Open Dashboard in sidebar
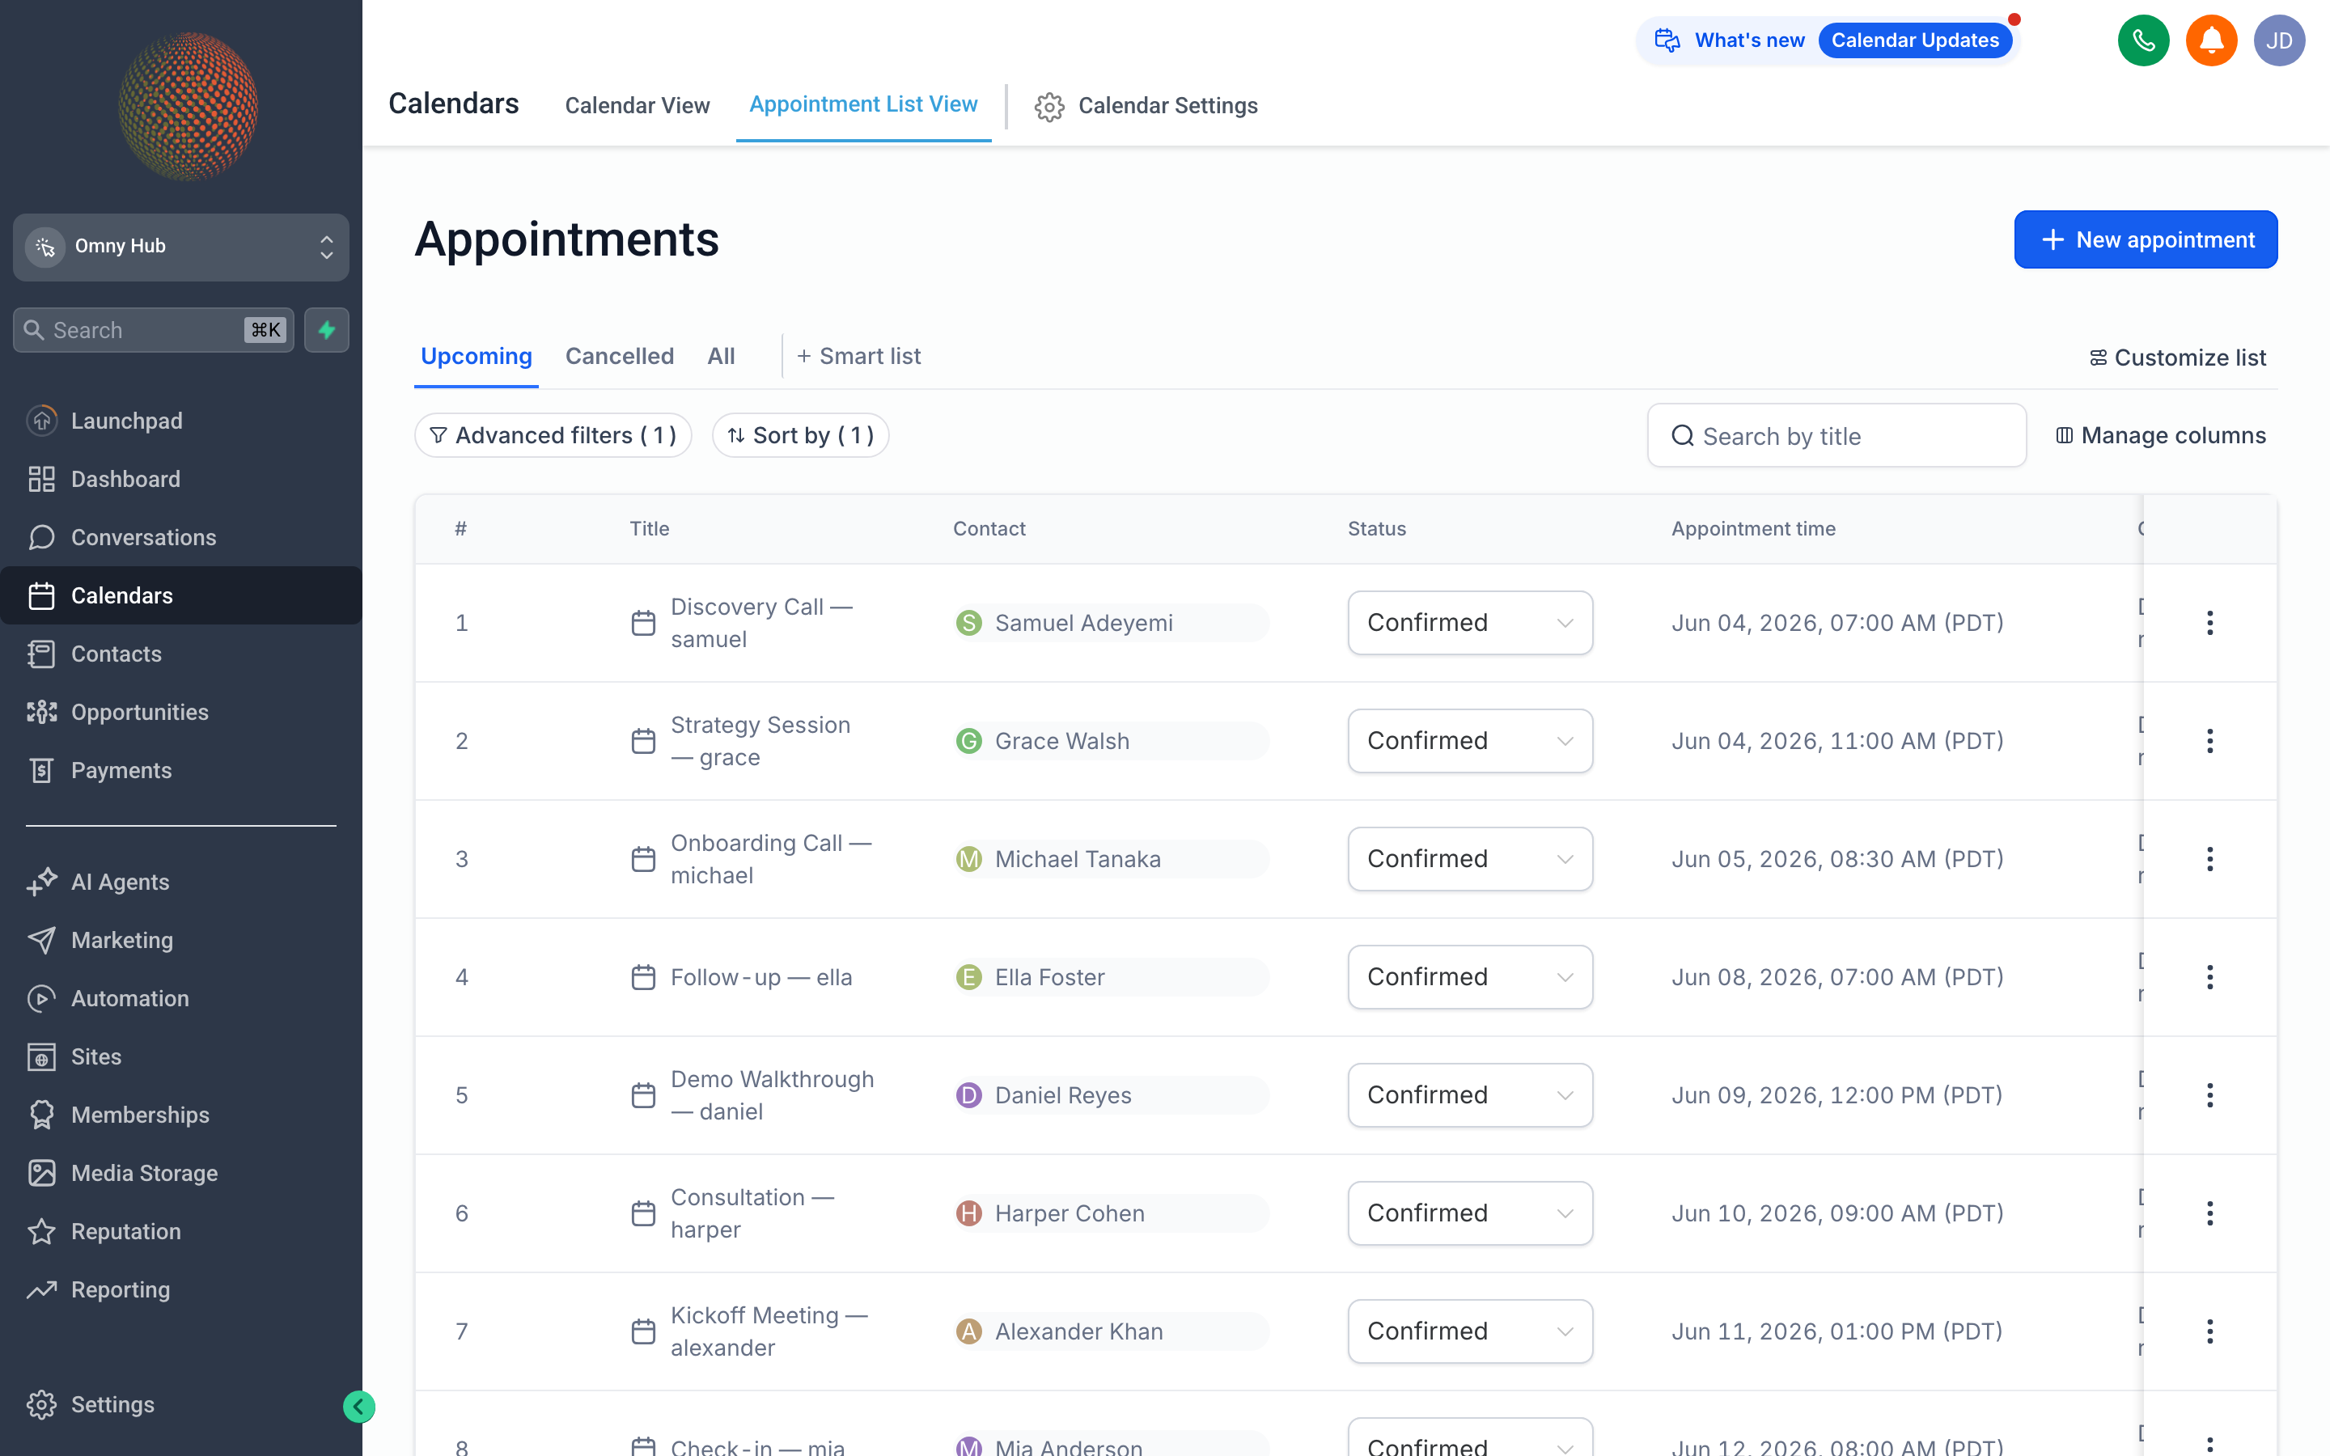2330x1456 pixels. (x=181, y=479)
